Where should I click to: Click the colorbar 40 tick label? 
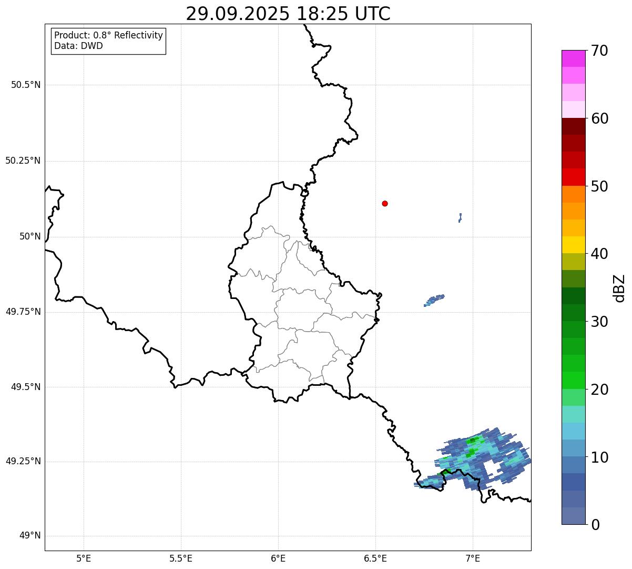pyautogui.click(x=599, y=254)
